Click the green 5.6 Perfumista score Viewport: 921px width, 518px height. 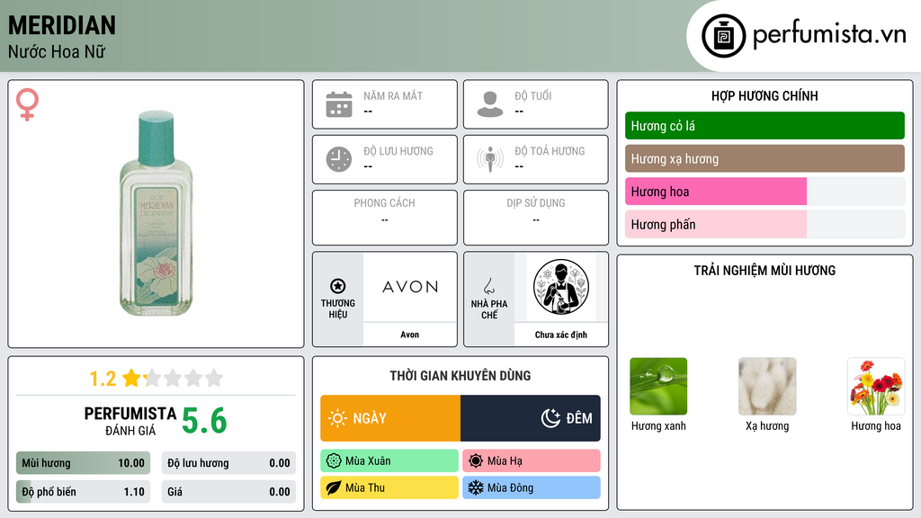pyautogui.click(x=204, y=421)
